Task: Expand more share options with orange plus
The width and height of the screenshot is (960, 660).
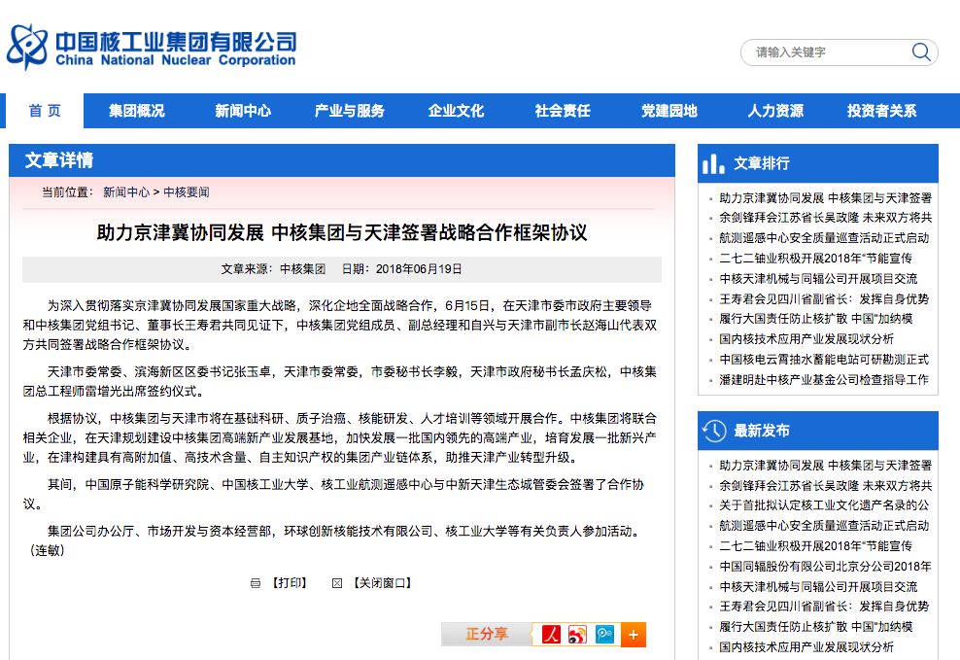Action: click(634, 635)
